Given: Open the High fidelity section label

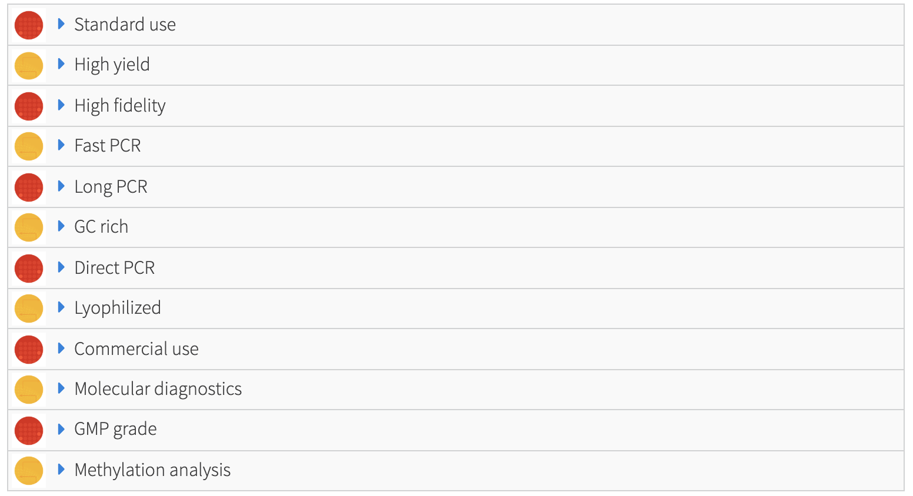Looking at the screenshot, I should [120, 106].
